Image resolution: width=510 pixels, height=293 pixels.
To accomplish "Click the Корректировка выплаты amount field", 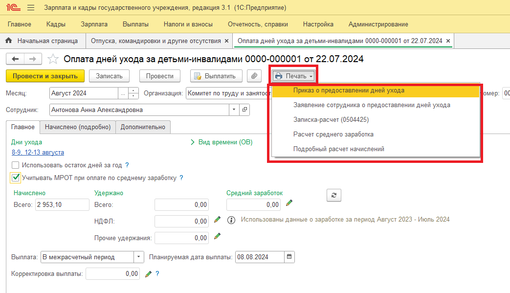I will 113,273.
